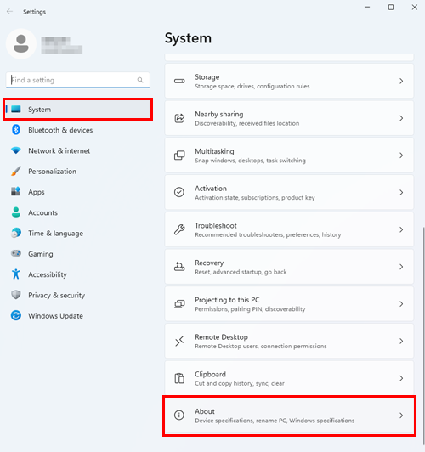
Task: Expand Storage using its chevron arrow
Action: [x=401, y=81]
